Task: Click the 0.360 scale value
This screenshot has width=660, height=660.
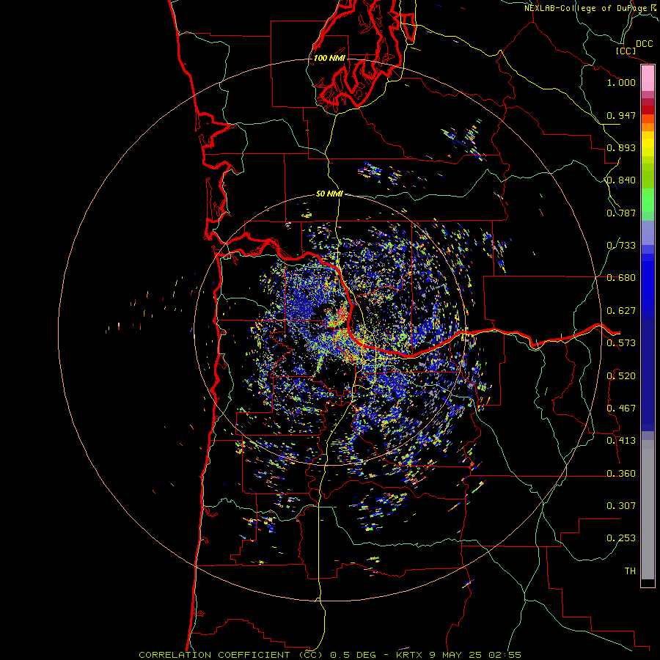Action: (621, 474)
